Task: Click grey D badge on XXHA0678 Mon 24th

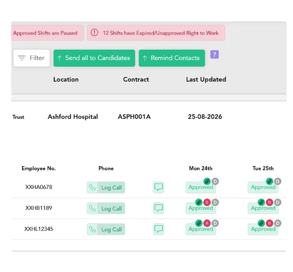Action: click(215, 181)
